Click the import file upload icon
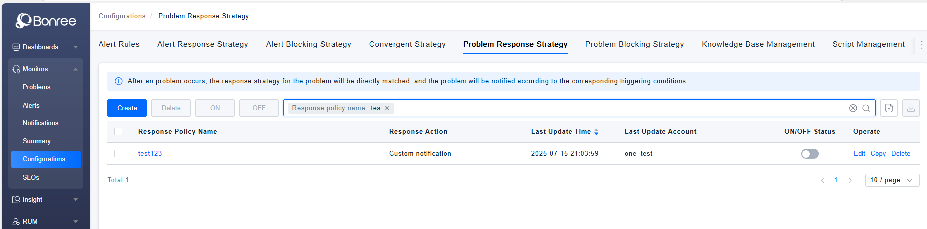Image resolution: width=927 pixels, height=229 pixels. [x=889, y=108]
